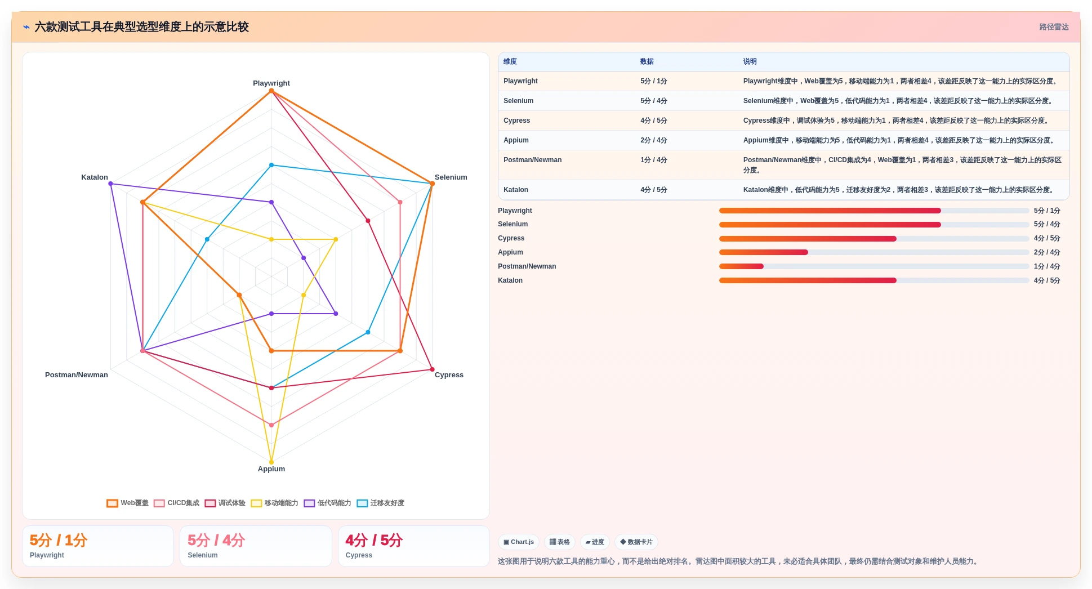Click the orange data point at Playwright vertex
Screen dimensions: 1092x589
pyautogui.click(x=271, y=91)
